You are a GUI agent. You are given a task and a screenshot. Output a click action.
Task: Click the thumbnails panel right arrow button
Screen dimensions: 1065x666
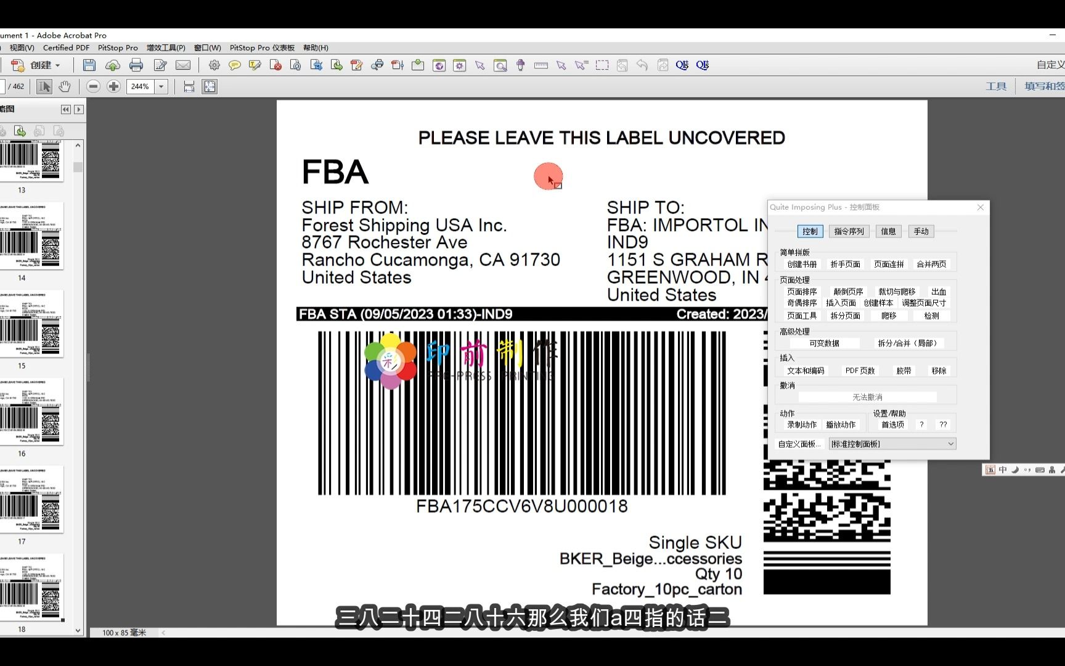pos(79,109)
